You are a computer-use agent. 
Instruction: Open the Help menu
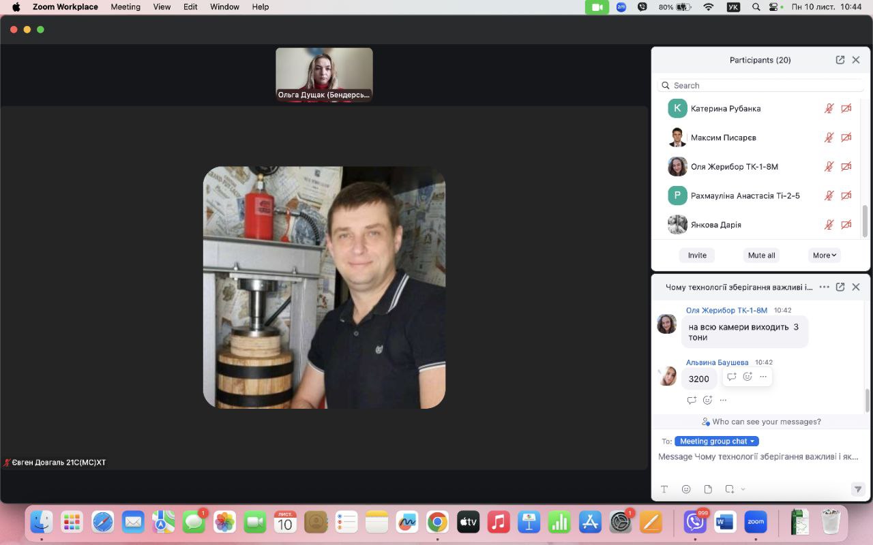click(261, 7)
